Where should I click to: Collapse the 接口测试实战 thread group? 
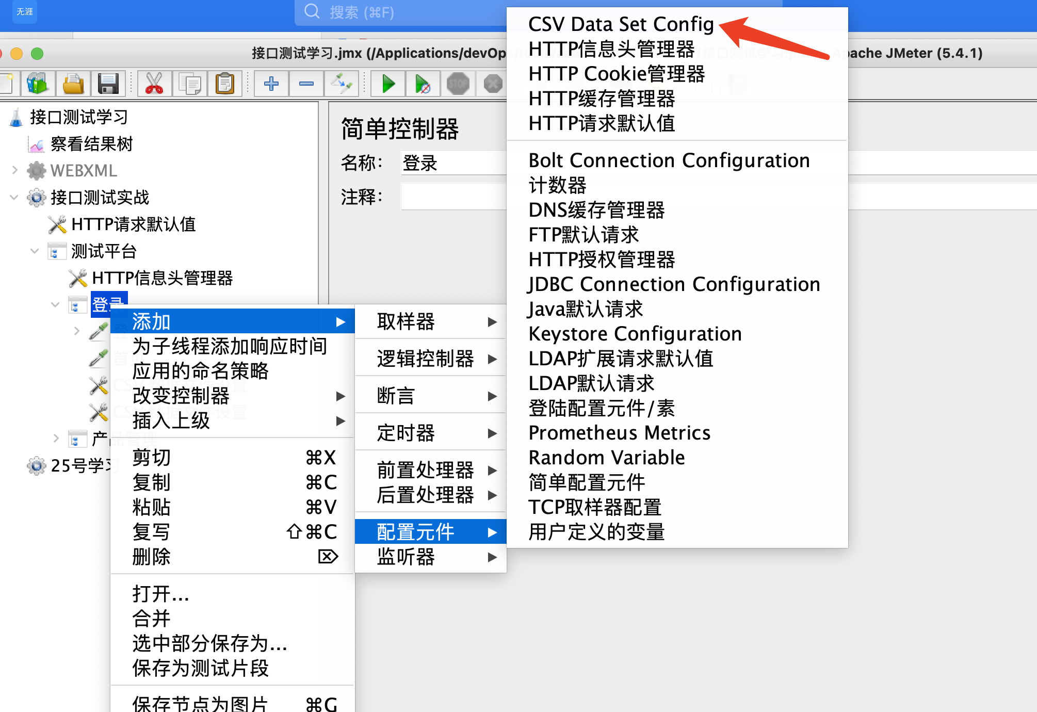(x=14, y=197)
